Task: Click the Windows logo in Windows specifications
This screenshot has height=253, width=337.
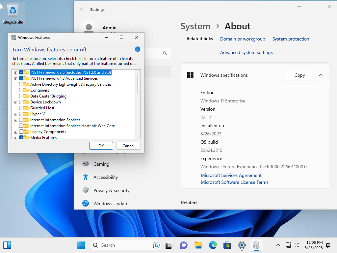Action: click(x=191, y=75)
